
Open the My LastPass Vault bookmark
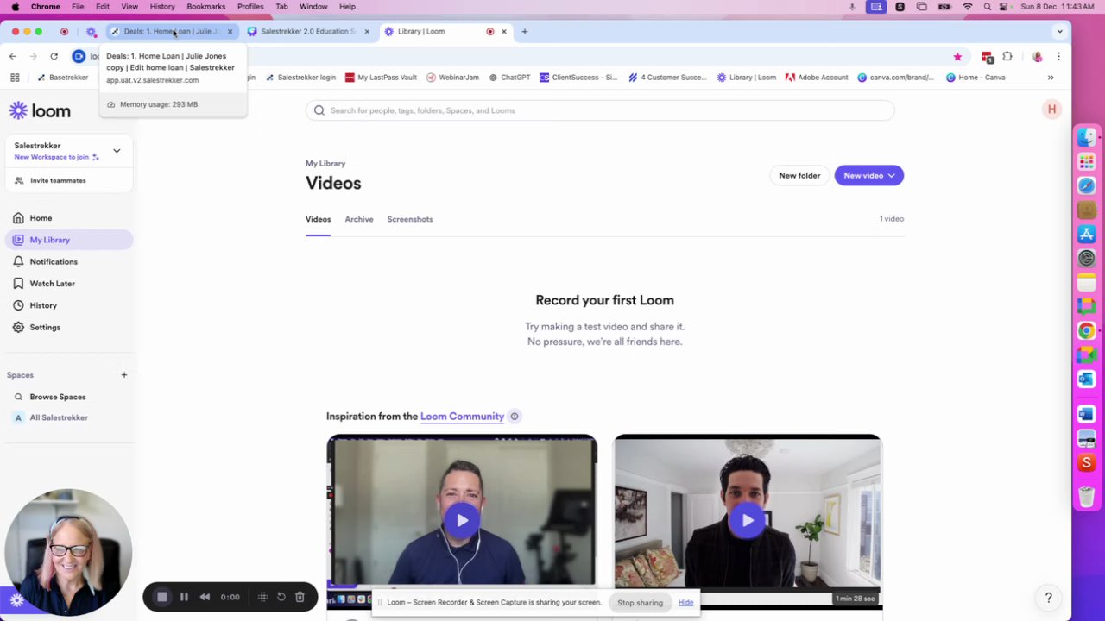point(381,78)
